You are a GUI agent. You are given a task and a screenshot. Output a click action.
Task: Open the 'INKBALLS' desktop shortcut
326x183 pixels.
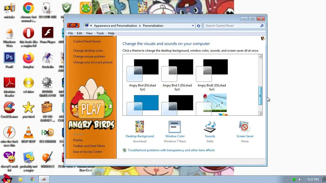[48, 160]
